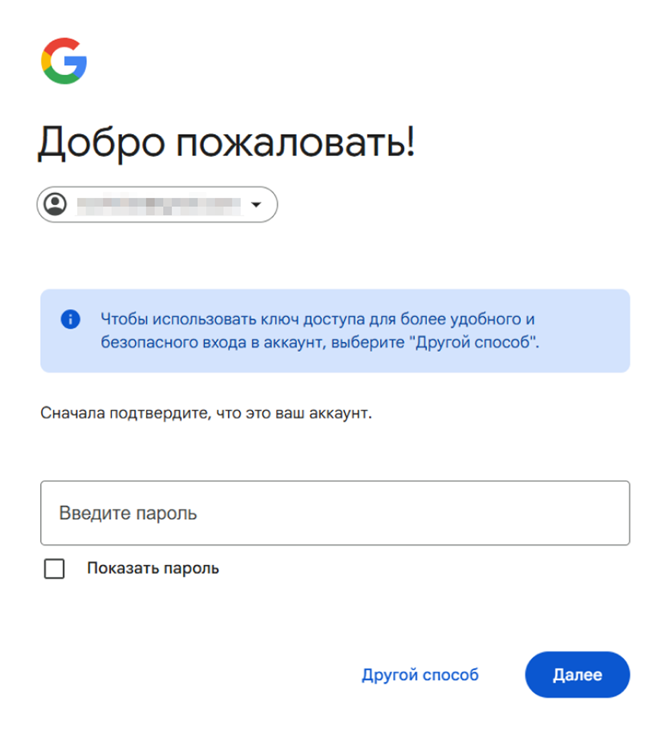Expand the blurred email account chip

tap(157, 204)
